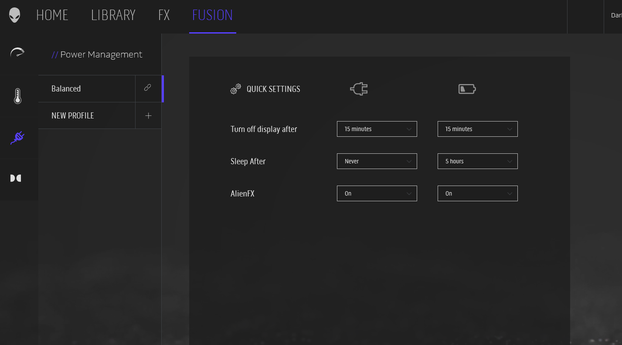Toggle plugged-in AlienFX On dropdown
This screenshot has height=345, width=622.
377,193
